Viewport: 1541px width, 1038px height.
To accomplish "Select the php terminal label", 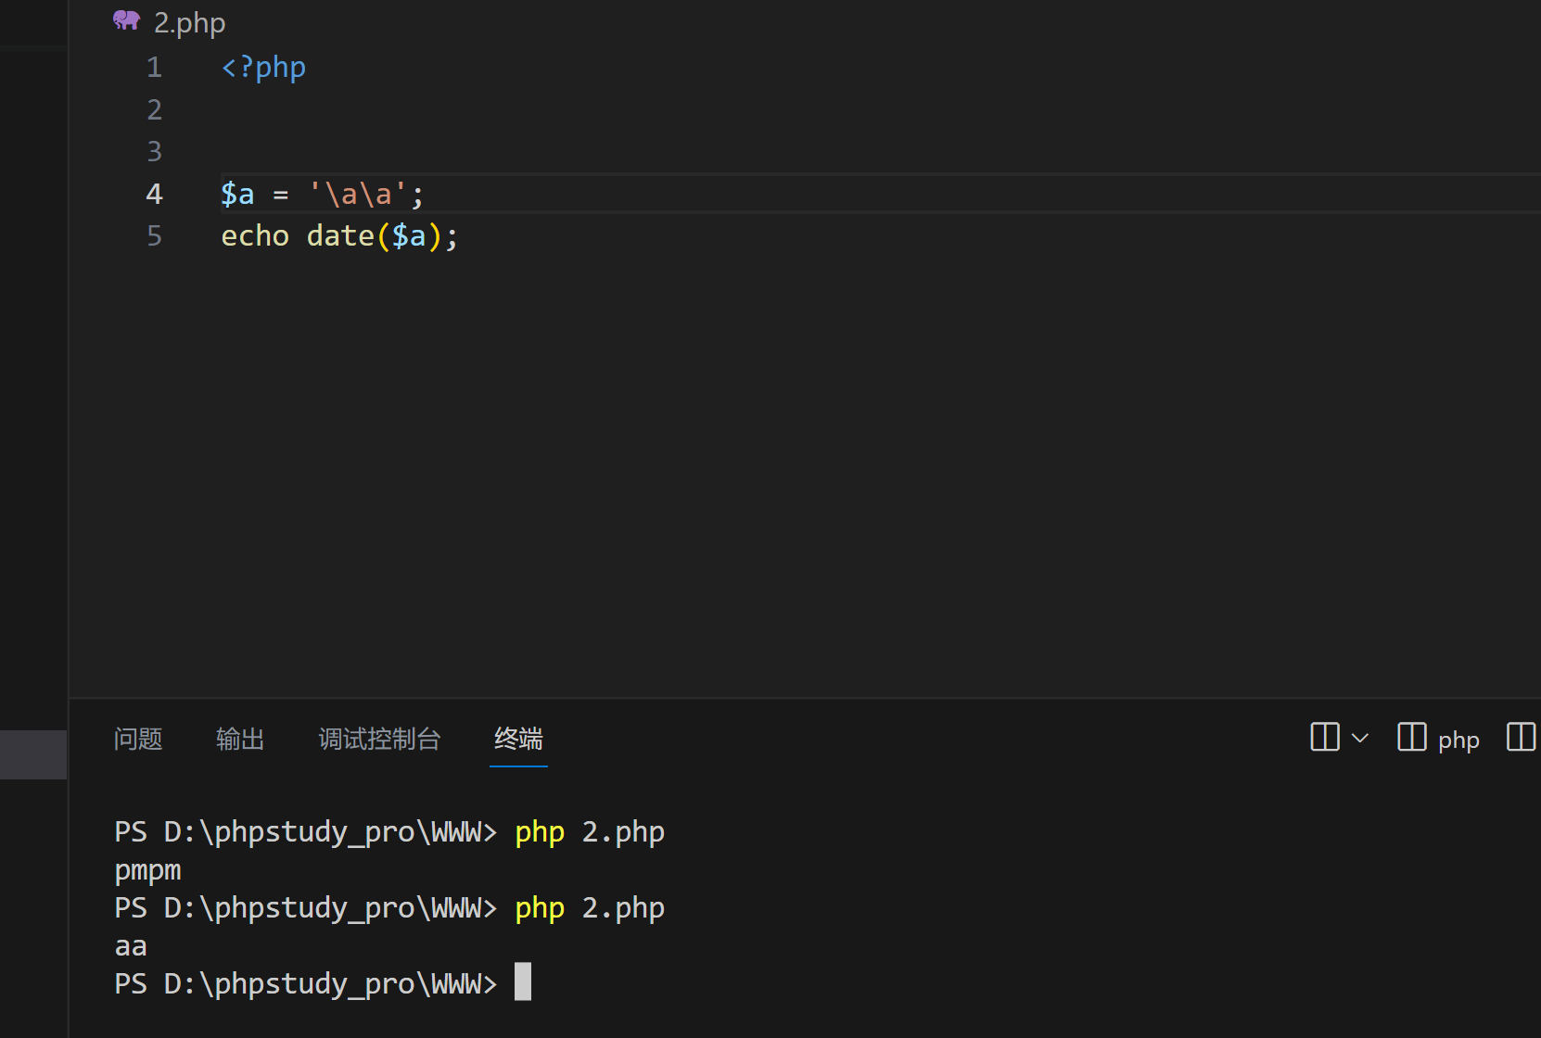I will (x=1458, y=741).
